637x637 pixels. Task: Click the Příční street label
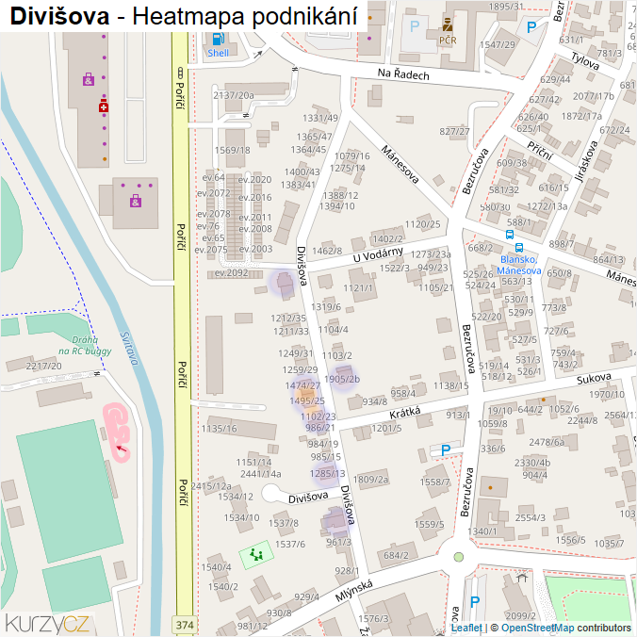coord(540,151)
